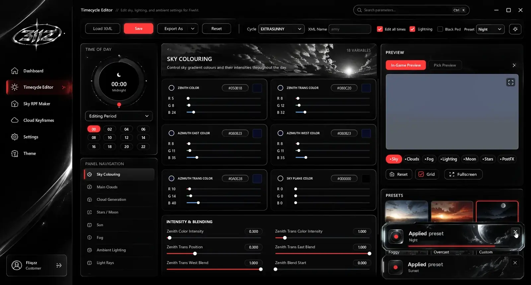Viewport: 531px width, 285px height.
Task: Select the Sky Plane Color radio button
Action: [x=280, y=178]
